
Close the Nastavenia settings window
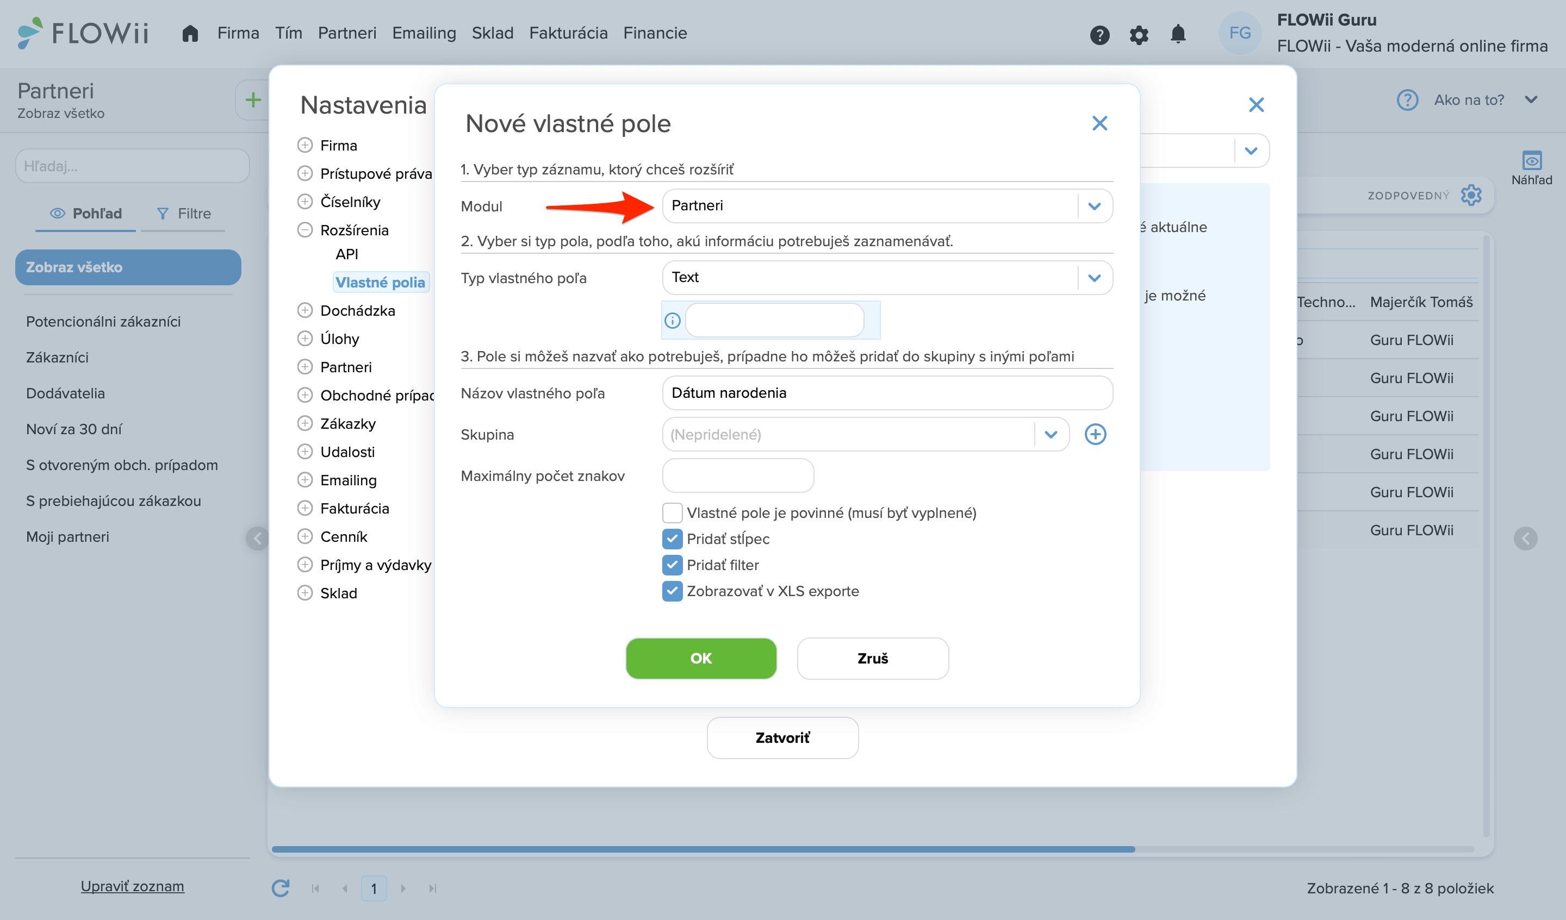(1256, 105)
